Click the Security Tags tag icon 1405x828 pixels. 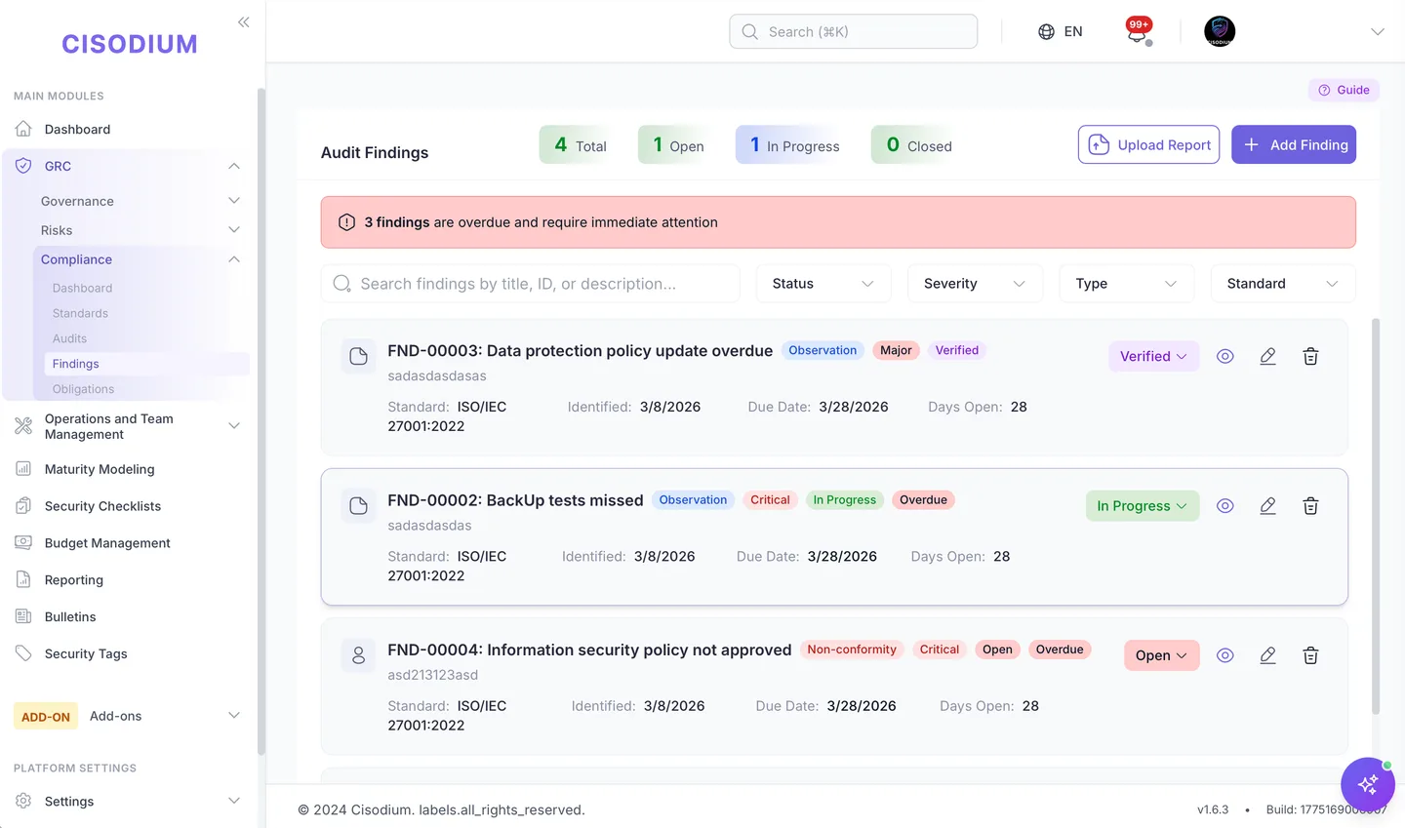click(23, 653)
